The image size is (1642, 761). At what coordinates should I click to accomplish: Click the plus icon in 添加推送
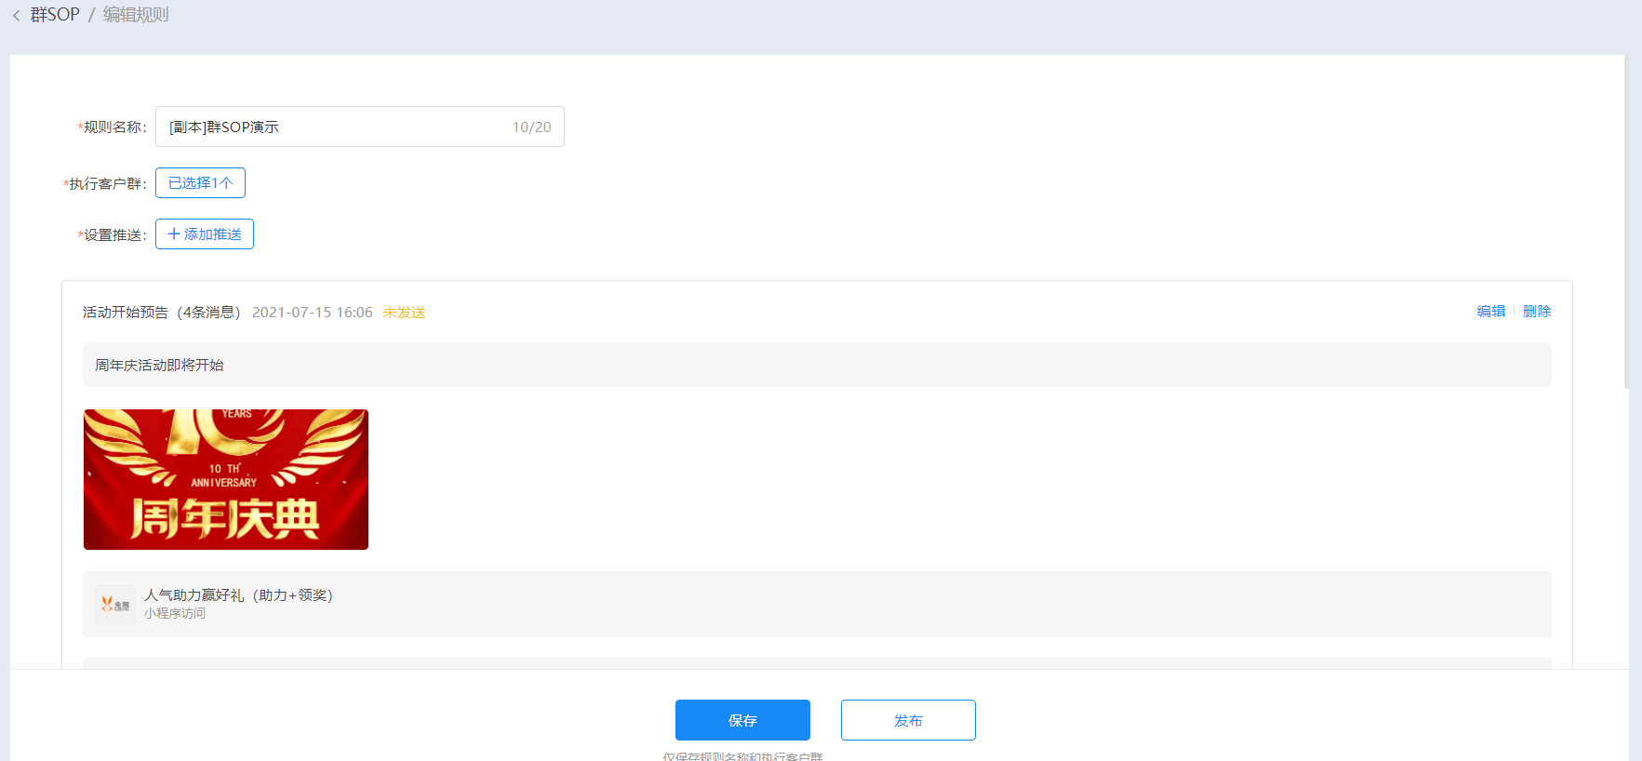pos(174,234)
